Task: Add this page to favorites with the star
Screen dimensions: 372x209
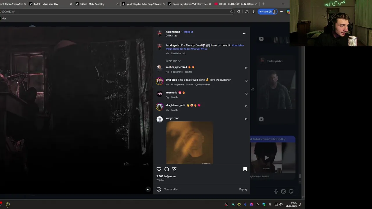Action: [232, 12]
